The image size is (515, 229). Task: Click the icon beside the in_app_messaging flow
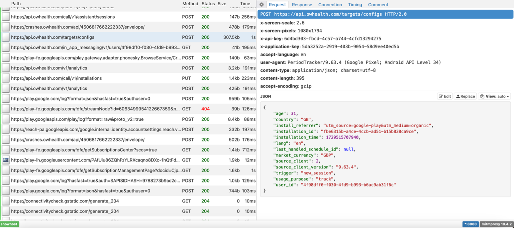[6, 48]
